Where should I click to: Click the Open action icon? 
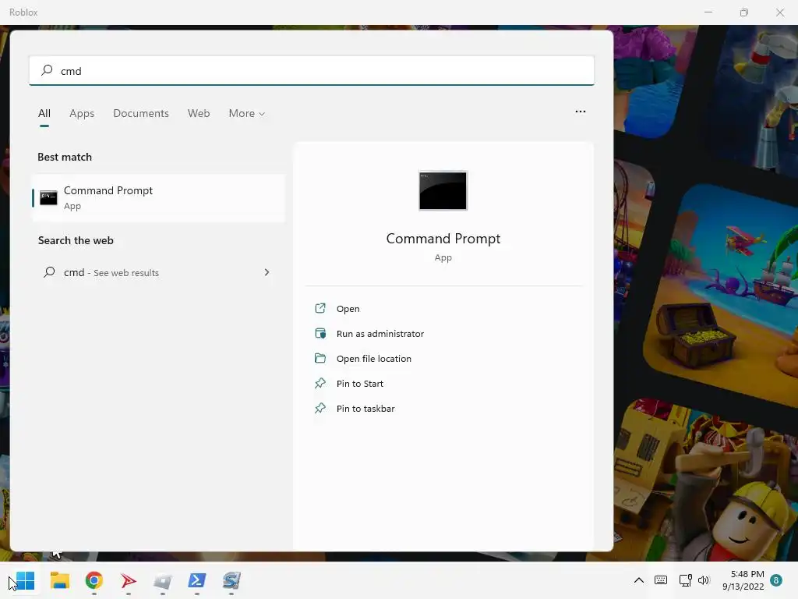(320, 308)
